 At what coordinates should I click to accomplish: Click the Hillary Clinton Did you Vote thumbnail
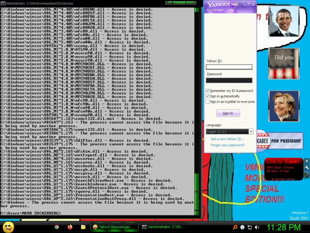284,106
